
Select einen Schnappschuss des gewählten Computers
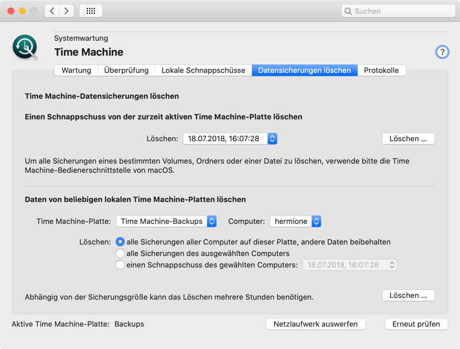point(120,265)
